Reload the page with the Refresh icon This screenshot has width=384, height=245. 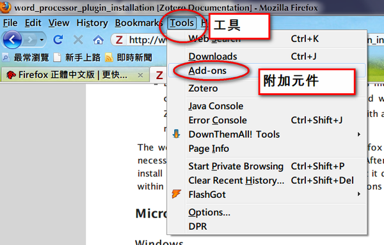[x=58, y=40]
